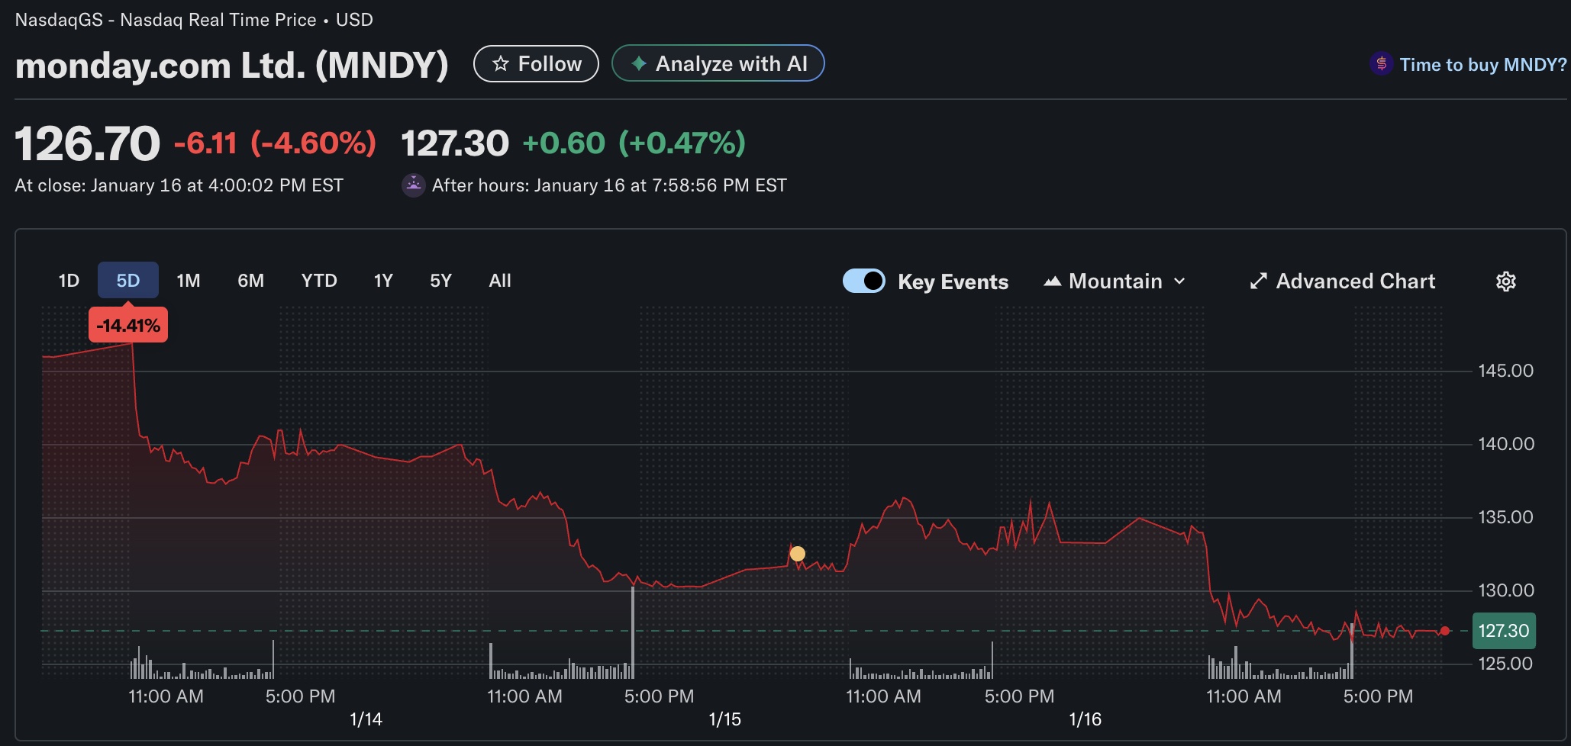This screenshot has width=1571, height=746.
Task: Click the purple dollar icon near Time to buy
Action: coord(1381,64)
